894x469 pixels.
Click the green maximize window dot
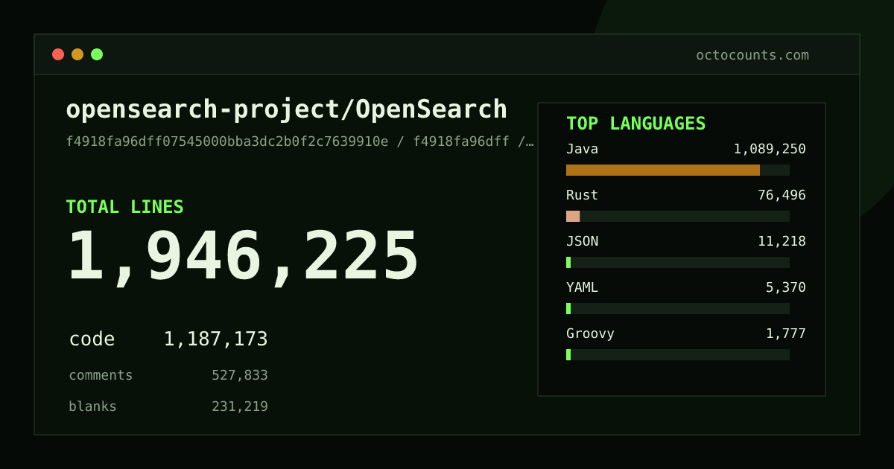click(x=97, y=54)
